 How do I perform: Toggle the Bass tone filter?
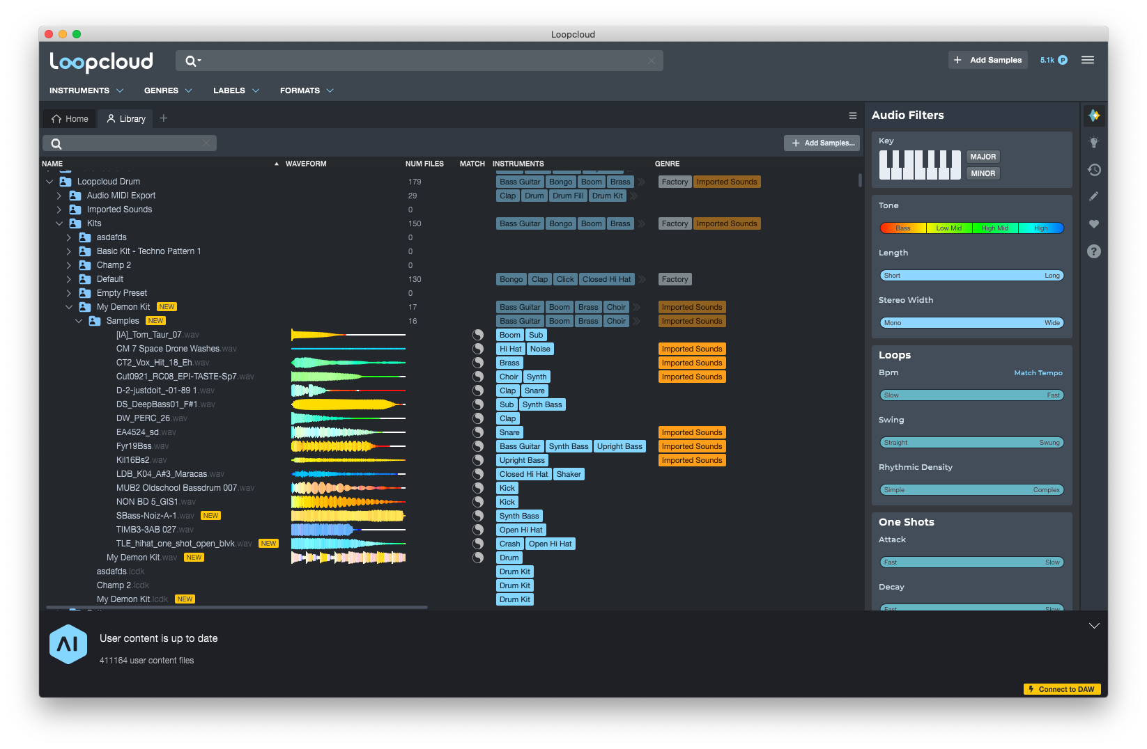[903, 228]
